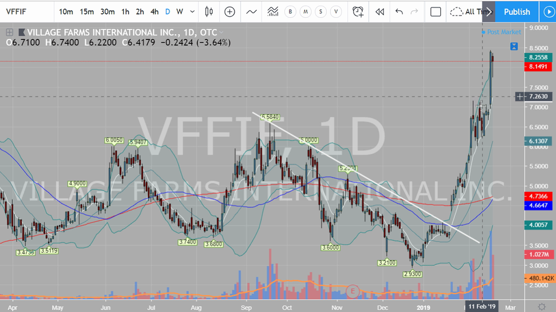Click the OHLC values readout line
Image resolution: width=556 pixels, height=312 pixels.
(x=118, y=43)
